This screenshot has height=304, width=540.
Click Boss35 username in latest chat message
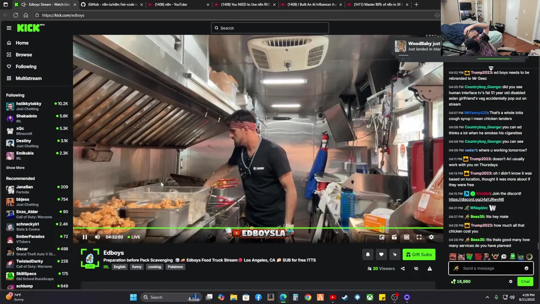(477, 240)
